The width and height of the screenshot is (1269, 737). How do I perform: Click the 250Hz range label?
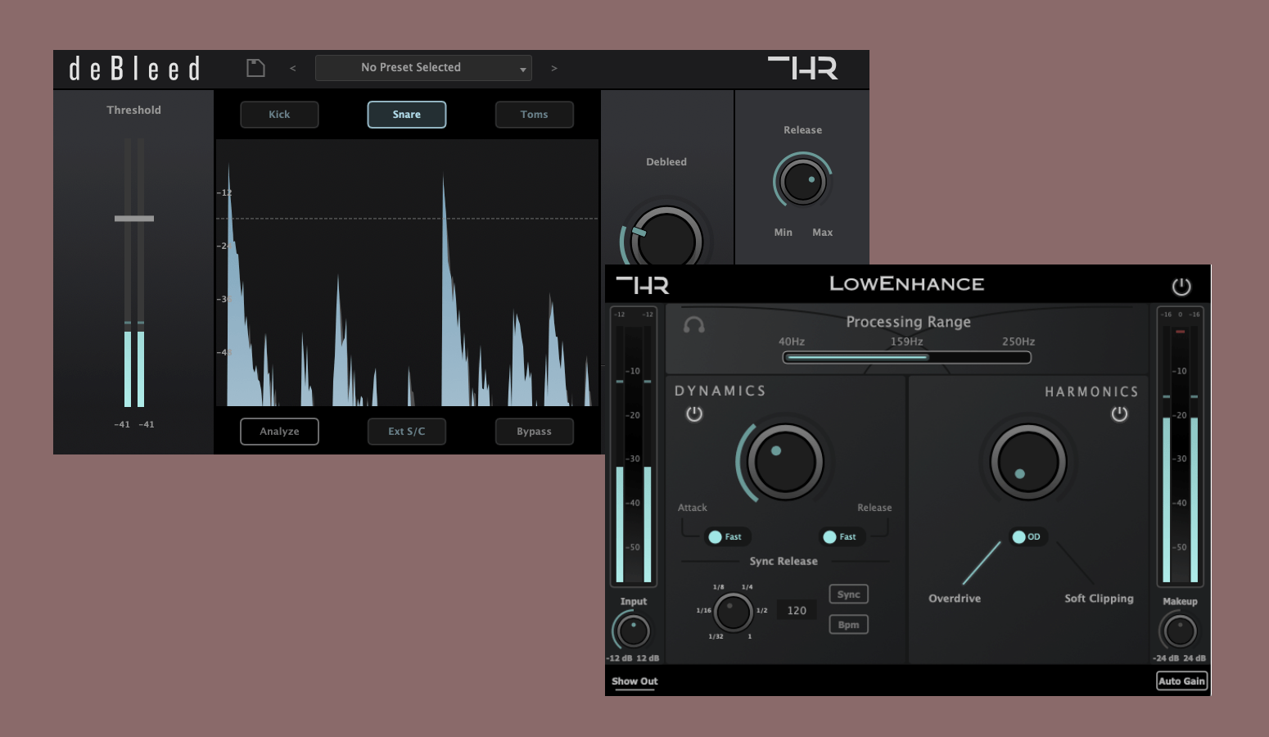tap(1018, 341)
